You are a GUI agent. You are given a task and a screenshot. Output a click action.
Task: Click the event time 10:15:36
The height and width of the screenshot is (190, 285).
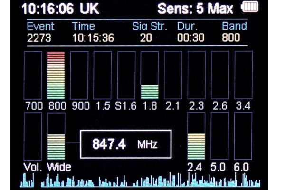click(x=93, y=38)
